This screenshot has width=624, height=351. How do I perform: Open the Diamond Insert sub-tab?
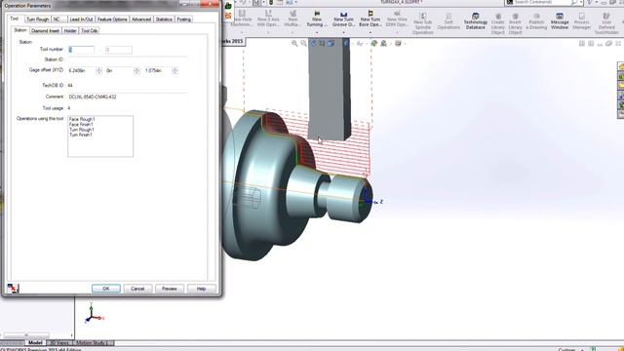click(46, 30)
